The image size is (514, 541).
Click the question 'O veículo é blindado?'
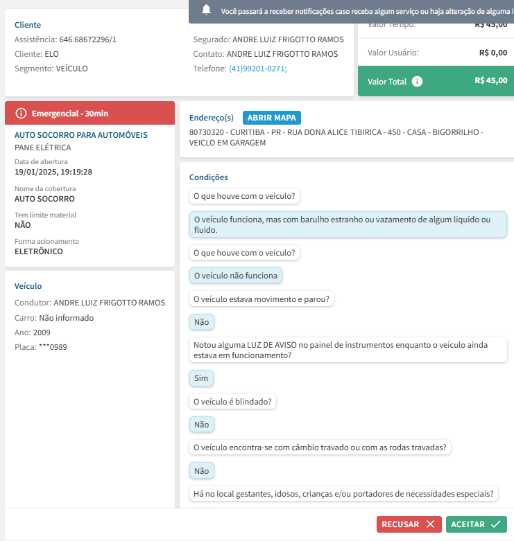tap(232, 402)
